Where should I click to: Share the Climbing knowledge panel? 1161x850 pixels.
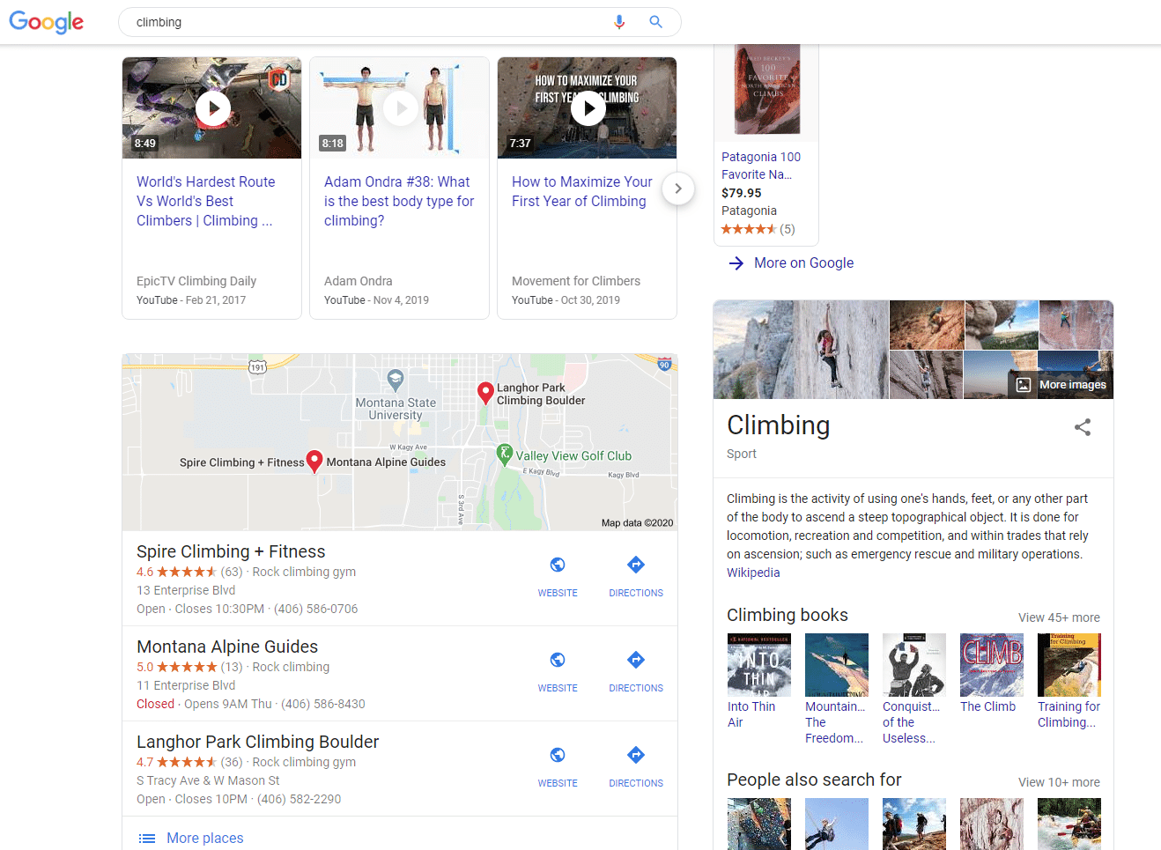(1083, 427)
